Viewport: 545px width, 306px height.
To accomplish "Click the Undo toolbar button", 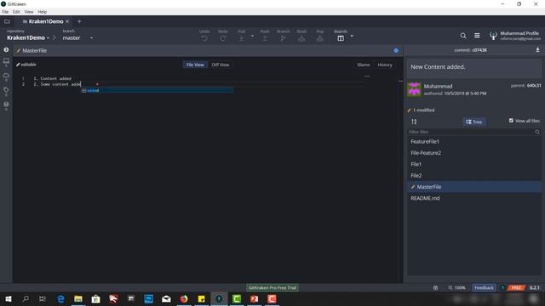I will (x=204, y=36).
